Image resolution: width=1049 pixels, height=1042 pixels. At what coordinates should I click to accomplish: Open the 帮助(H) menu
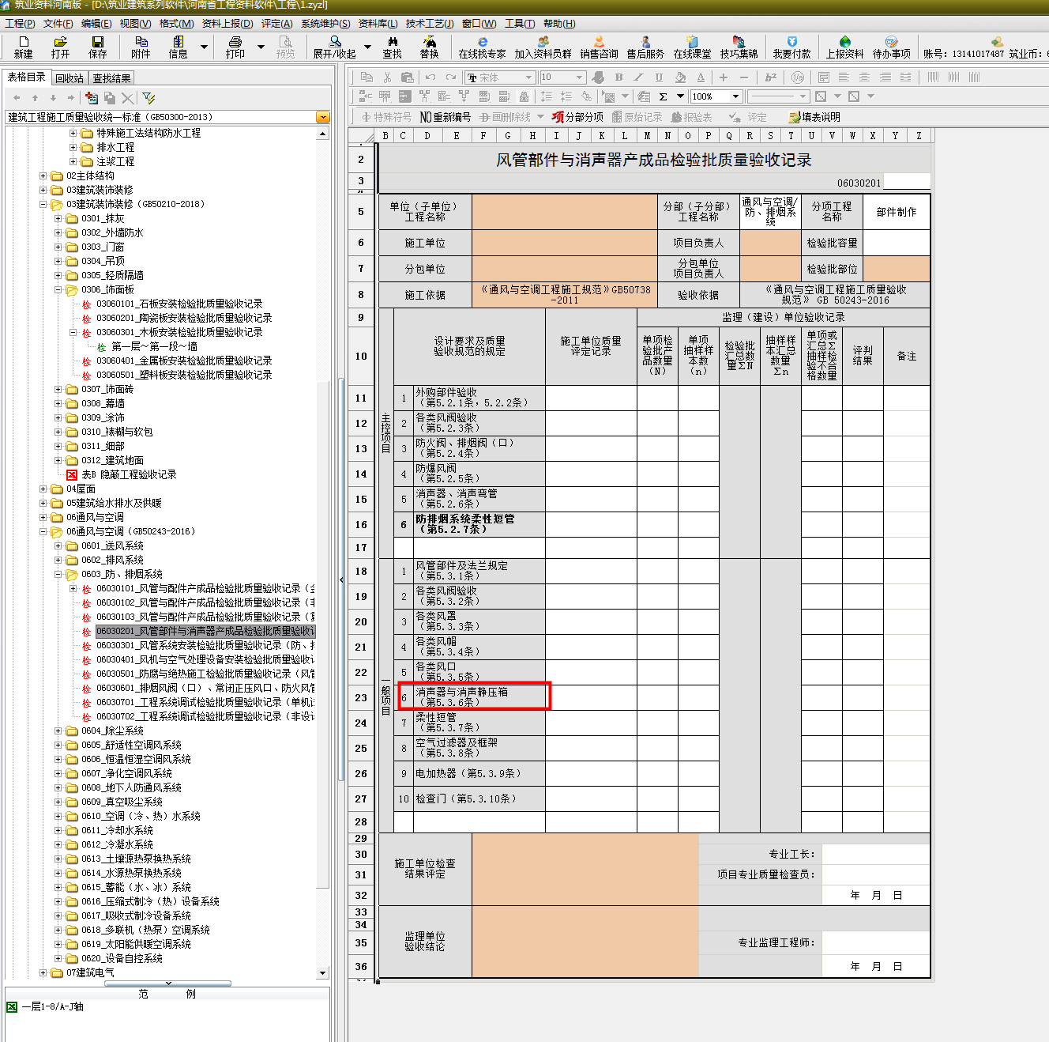click(559, 24)
